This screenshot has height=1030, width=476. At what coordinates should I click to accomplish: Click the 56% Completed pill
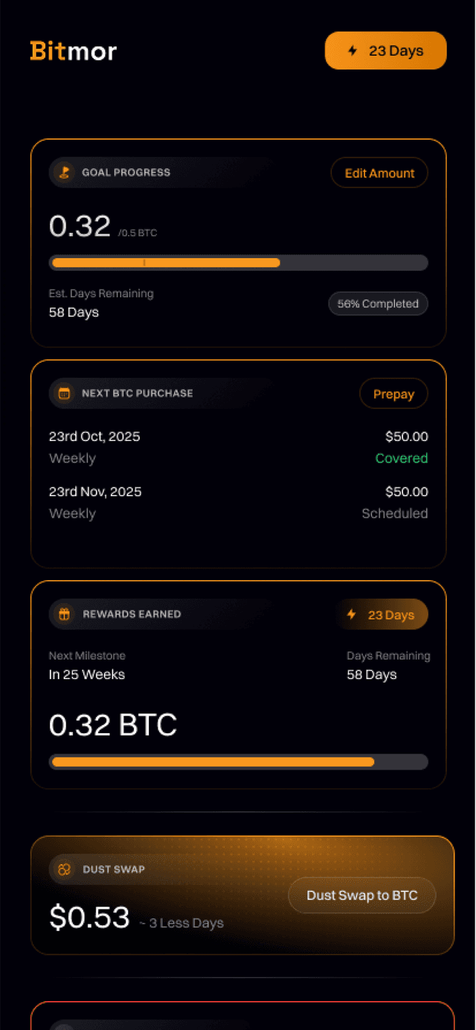click(x=378, y=303)
